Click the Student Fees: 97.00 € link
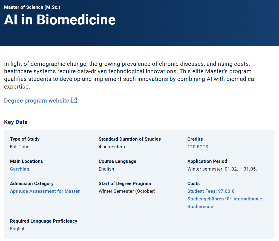Screen dimensions: 279x241 211,191
